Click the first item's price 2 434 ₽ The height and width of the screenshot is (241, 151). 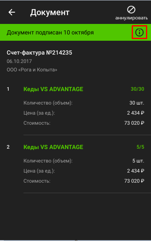coord(135,113)
